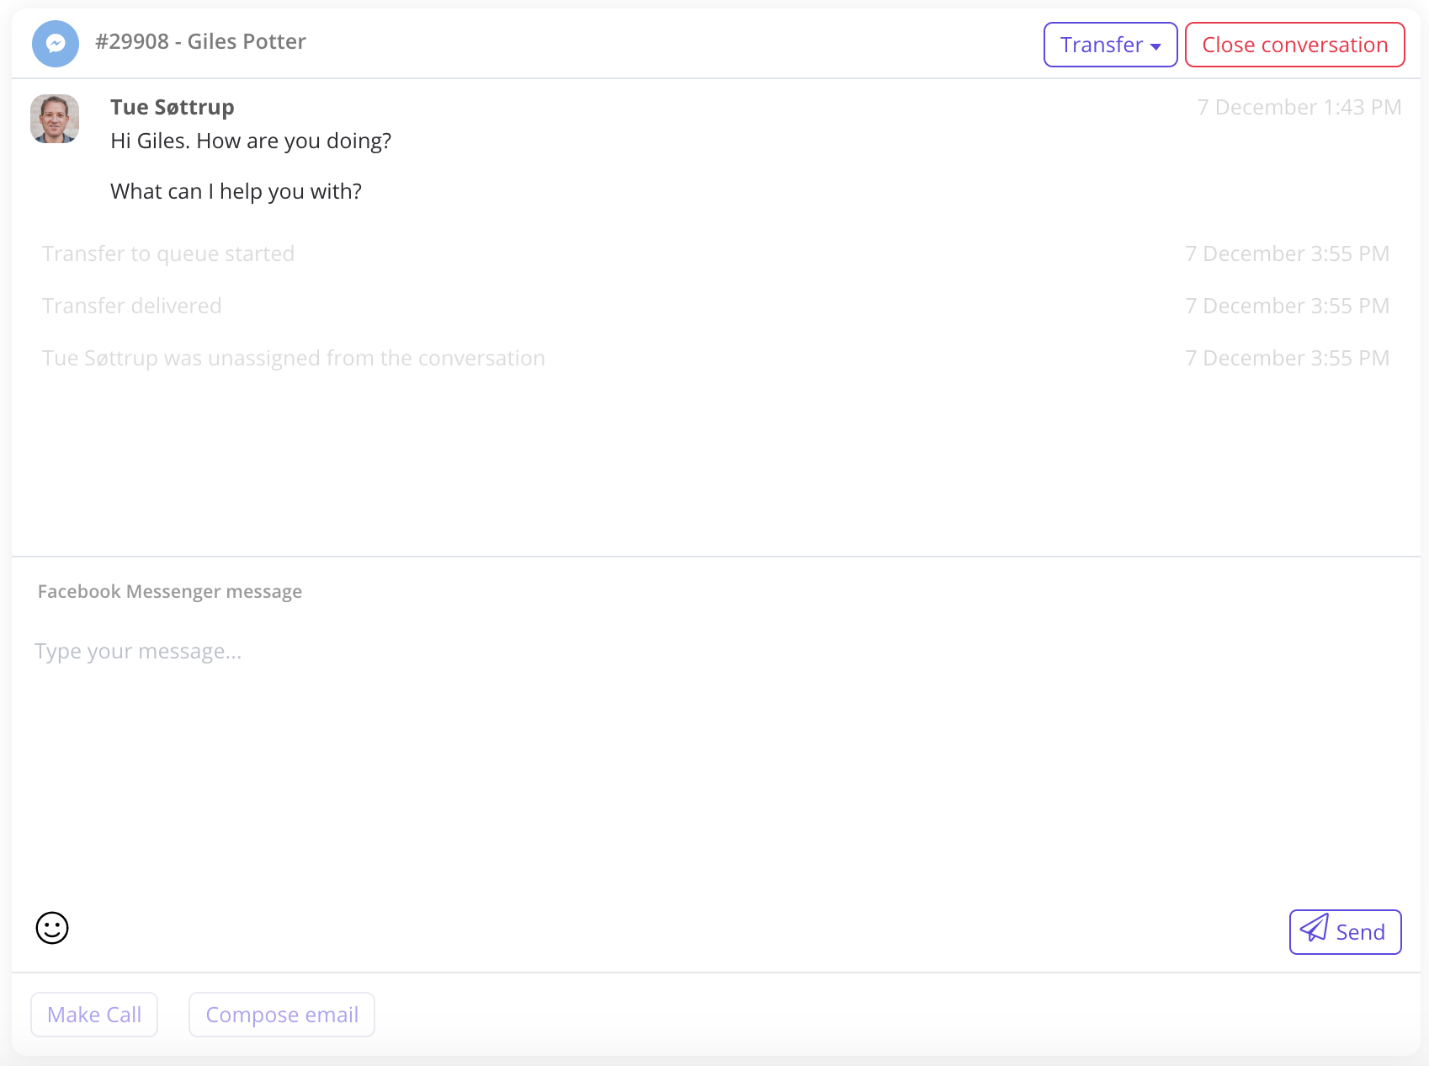1429x1066 pixels.
Task: Click the Facebook Messenger channel icon
Action: point(56,44)
